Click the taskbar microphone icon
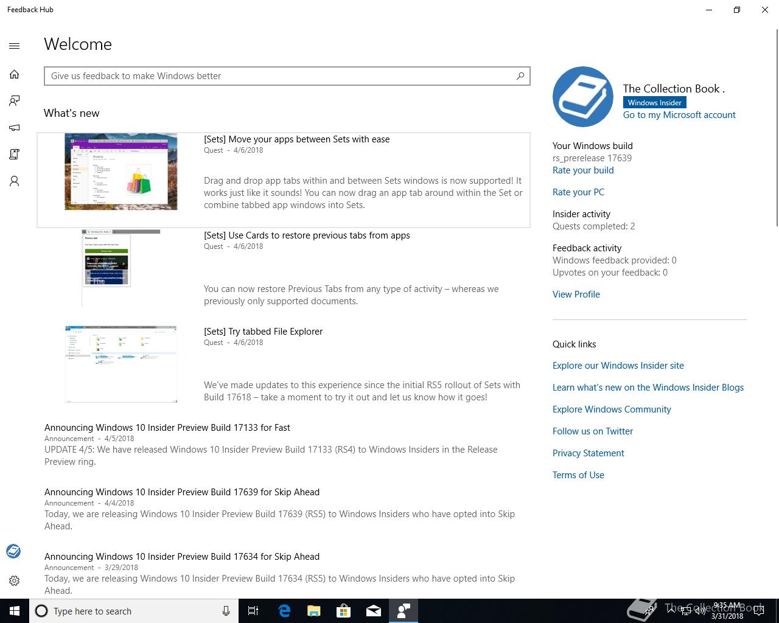Viewport: 779px width, 623px height. click(226, 611)
